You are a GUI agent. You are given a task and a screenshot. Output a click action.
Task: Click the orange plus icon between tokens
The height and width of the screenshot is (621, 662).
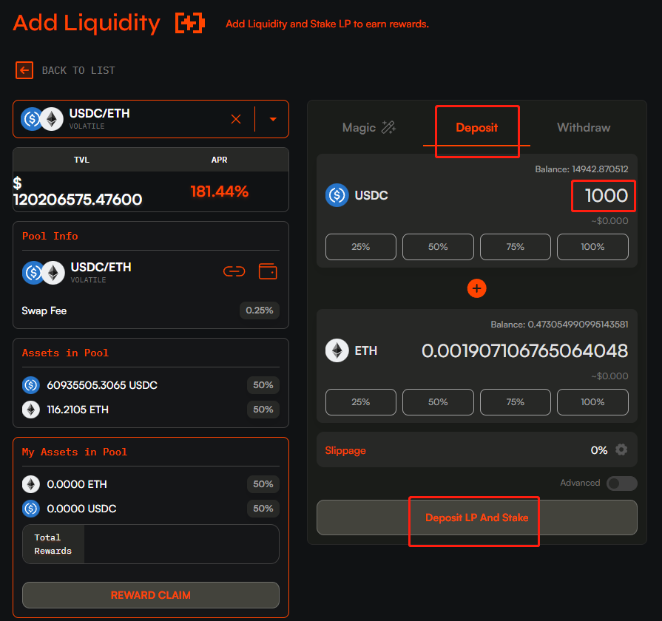477,288
